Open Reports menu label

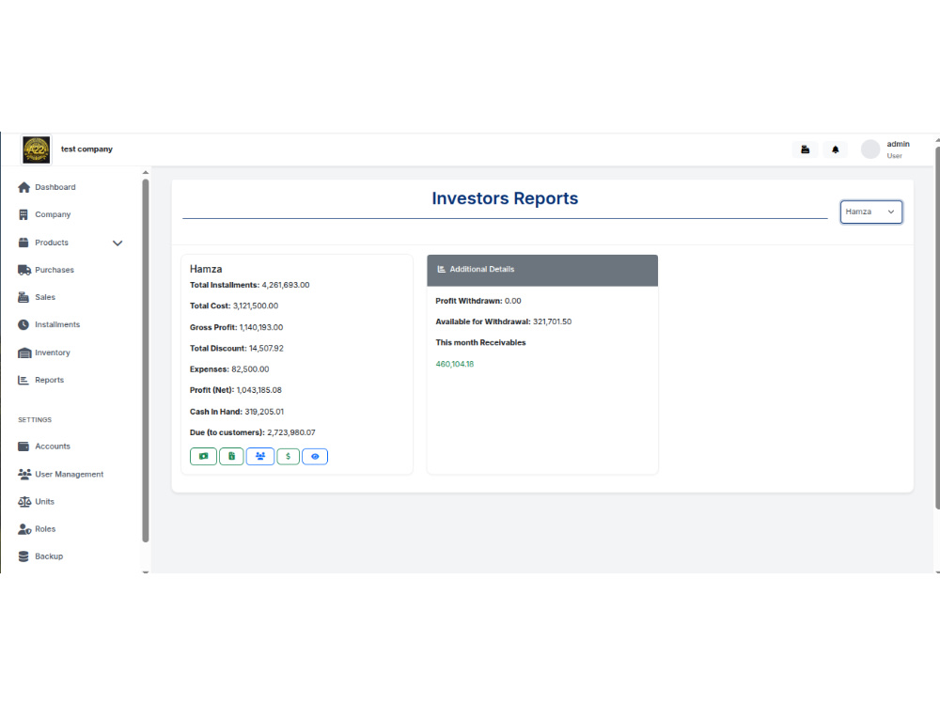[x=49, y=380]
